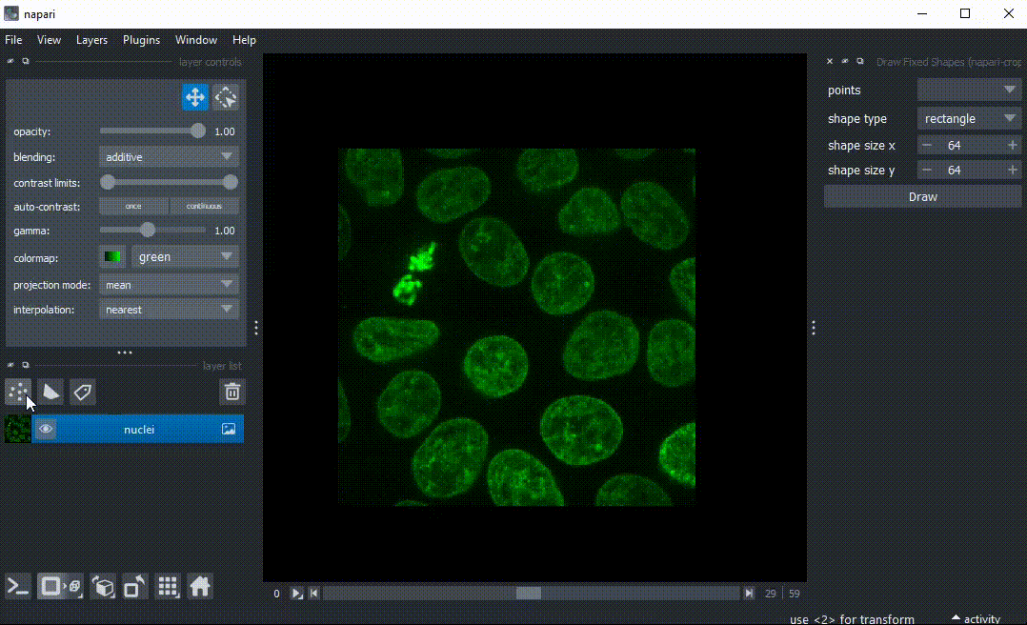The image size is (1027, 625).
Task: Open the Layers menu
Action: point(91,40)
